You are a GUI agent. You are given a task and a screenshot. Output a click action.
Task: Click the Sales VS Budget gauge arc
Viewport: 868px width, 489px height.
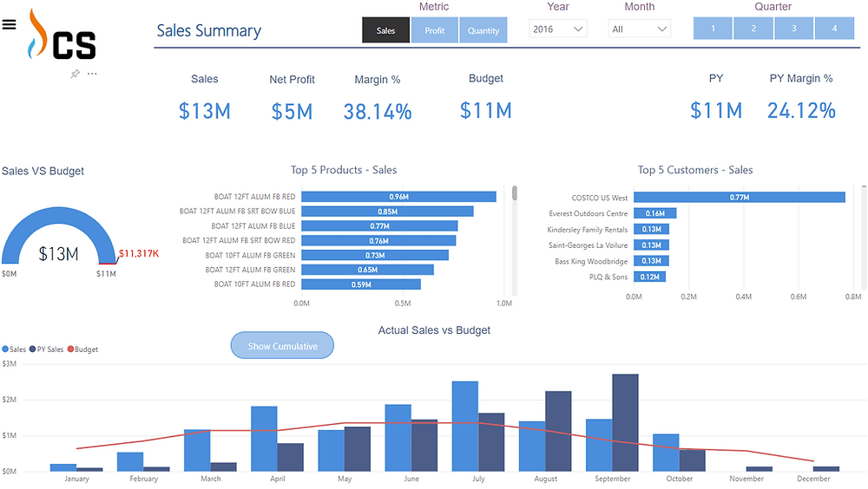[x=59, y=213]
